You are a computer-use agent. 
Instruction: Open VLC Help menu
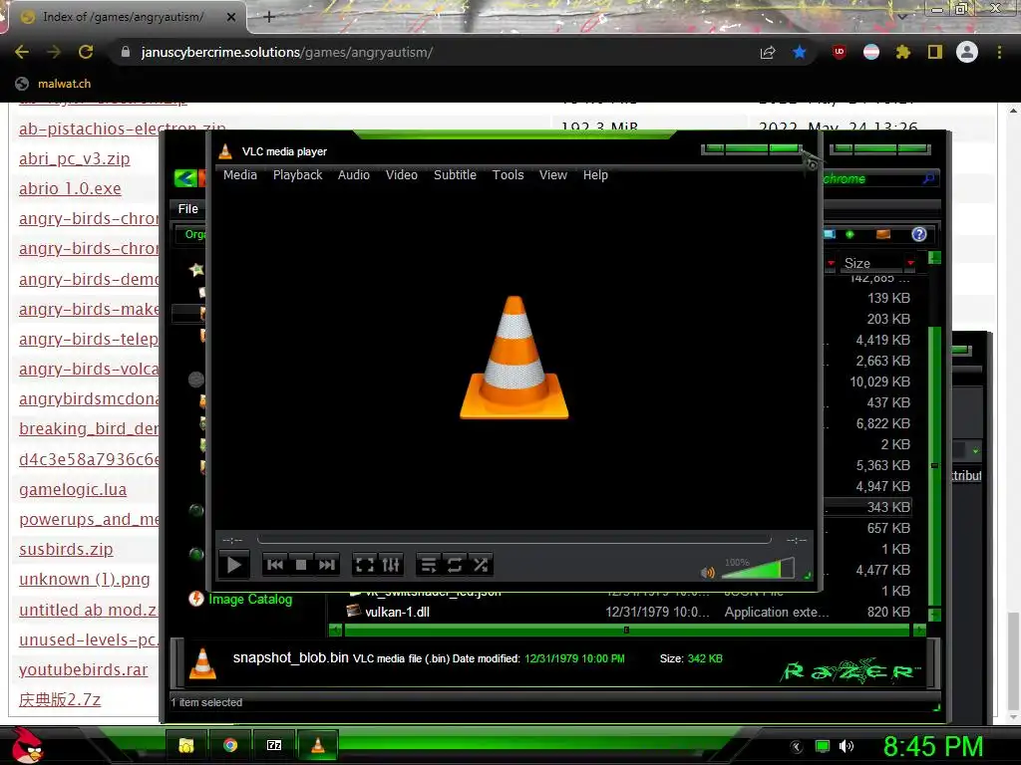click(595, 175)
